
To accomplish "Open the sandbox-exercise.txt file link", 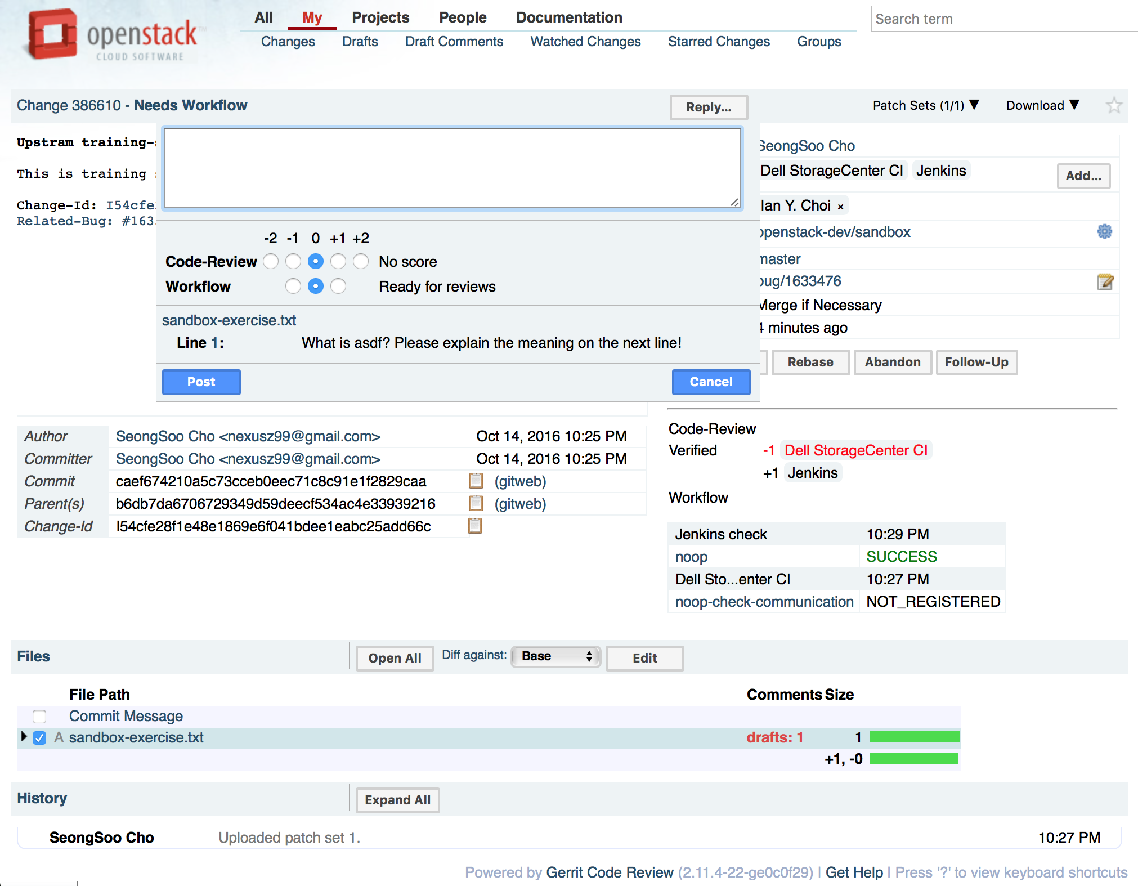I will click(136, 737).
